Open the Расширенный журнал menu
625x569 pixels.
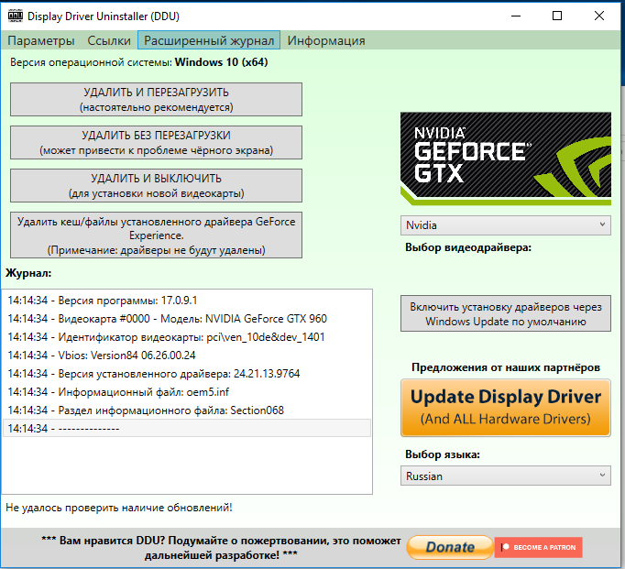click(x=209, y=40)
